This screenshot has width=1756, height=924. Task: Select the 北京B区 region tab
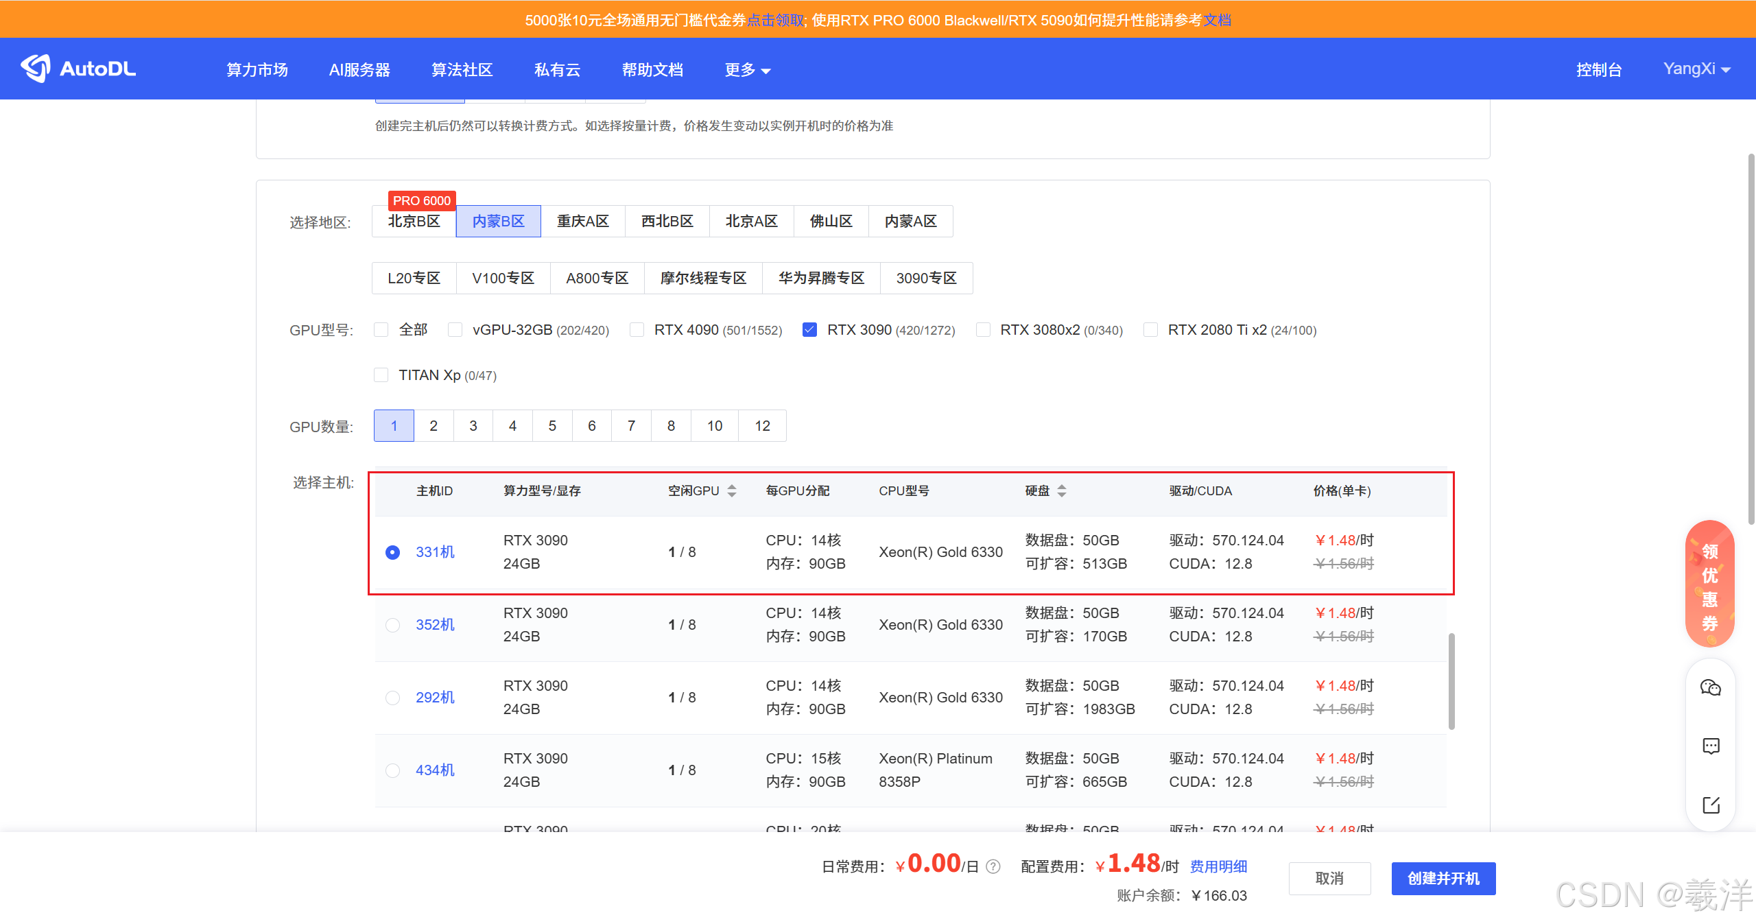[x=414, y=222]
